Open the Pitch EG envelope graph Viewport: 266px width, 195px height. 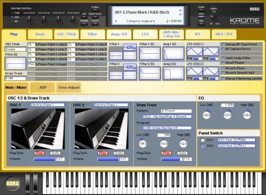(x=16, y=64)
